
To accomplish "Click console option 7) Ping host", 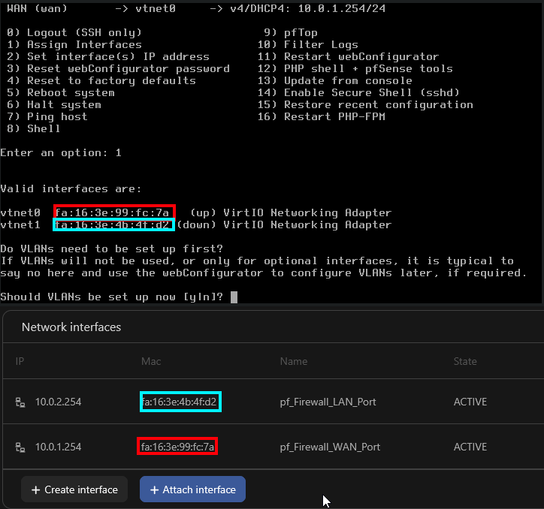I will (47, 117).
